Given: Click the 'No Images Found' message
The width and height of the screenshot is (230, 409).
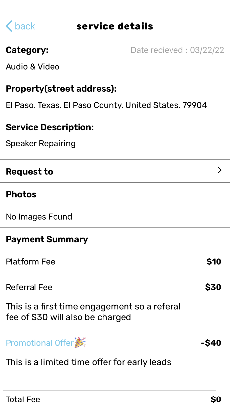Looking at the screenshot, I should (x=39, y=217).
